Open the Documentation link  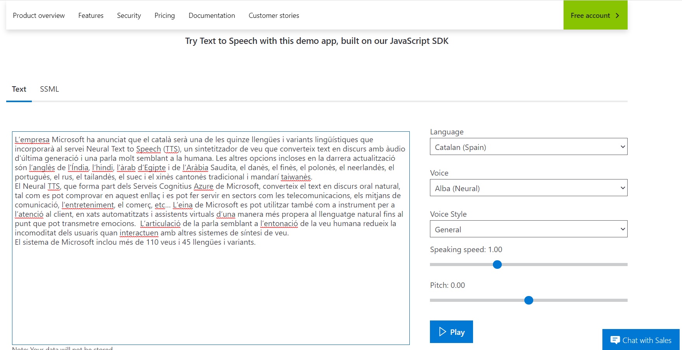[x=212, y=16]
